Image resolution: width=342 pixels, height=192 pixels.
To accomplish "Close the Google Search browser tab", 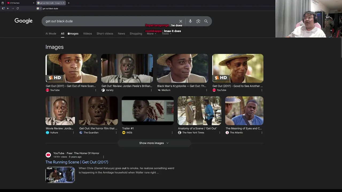I will pos(64,3).
